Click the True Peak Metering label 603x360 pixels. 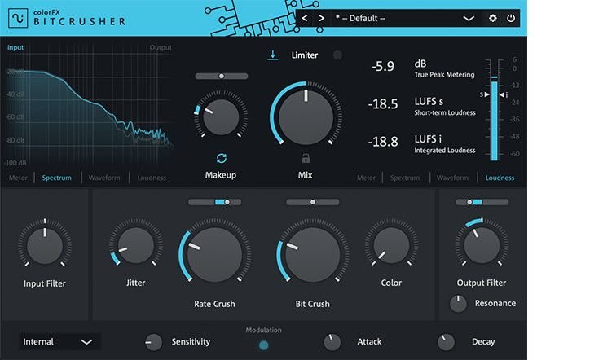pos(444,75)
